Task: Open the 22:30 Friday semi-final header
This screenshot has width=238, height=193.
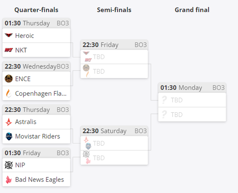Action: (114, 45)
